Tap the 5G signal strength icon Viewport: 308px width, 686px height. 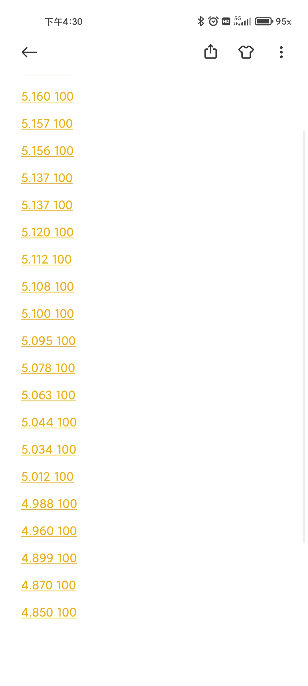[x=242, y=21]
